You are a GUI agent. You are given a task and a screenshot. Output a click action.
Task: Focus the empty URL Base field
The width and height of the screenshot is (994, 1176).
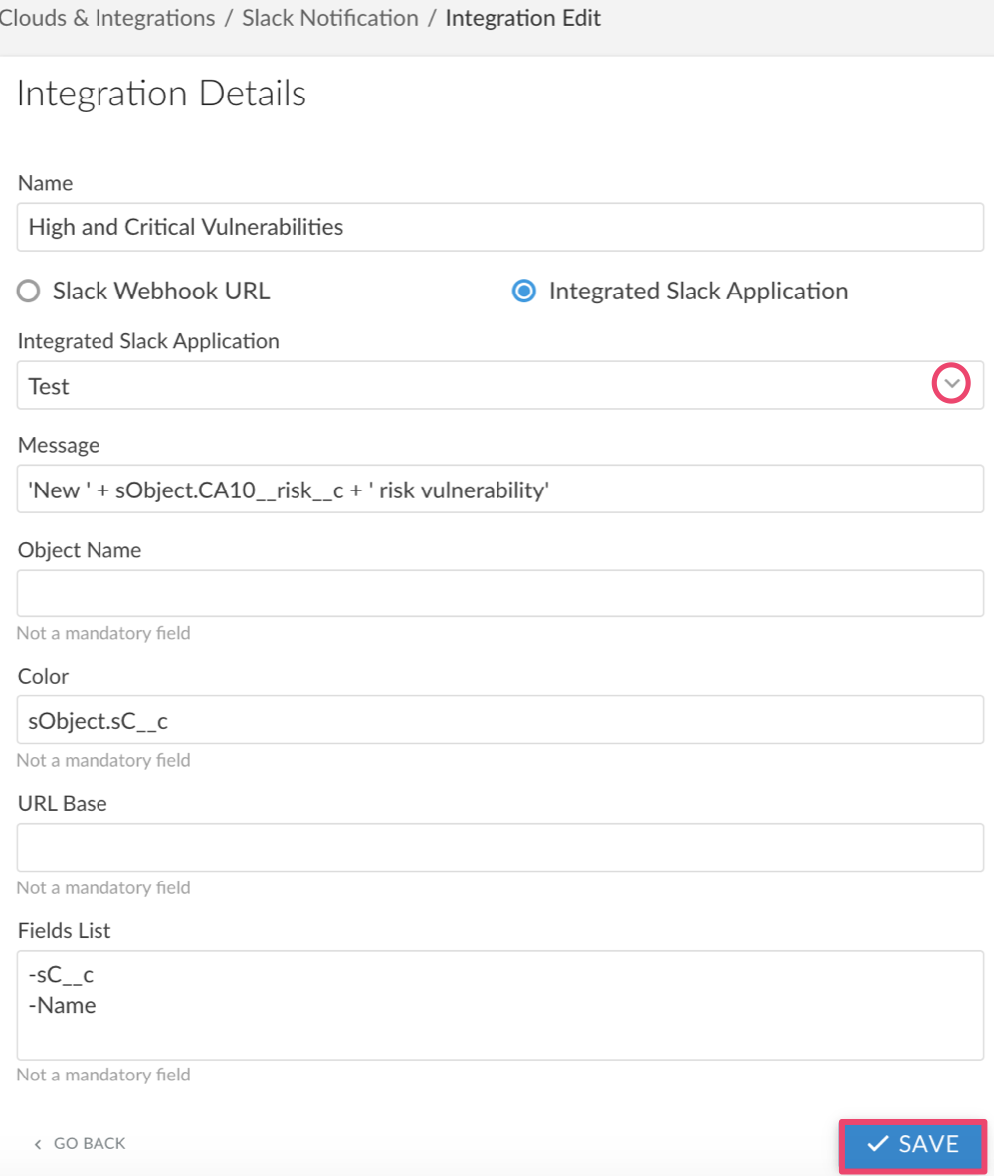[499, 848]
